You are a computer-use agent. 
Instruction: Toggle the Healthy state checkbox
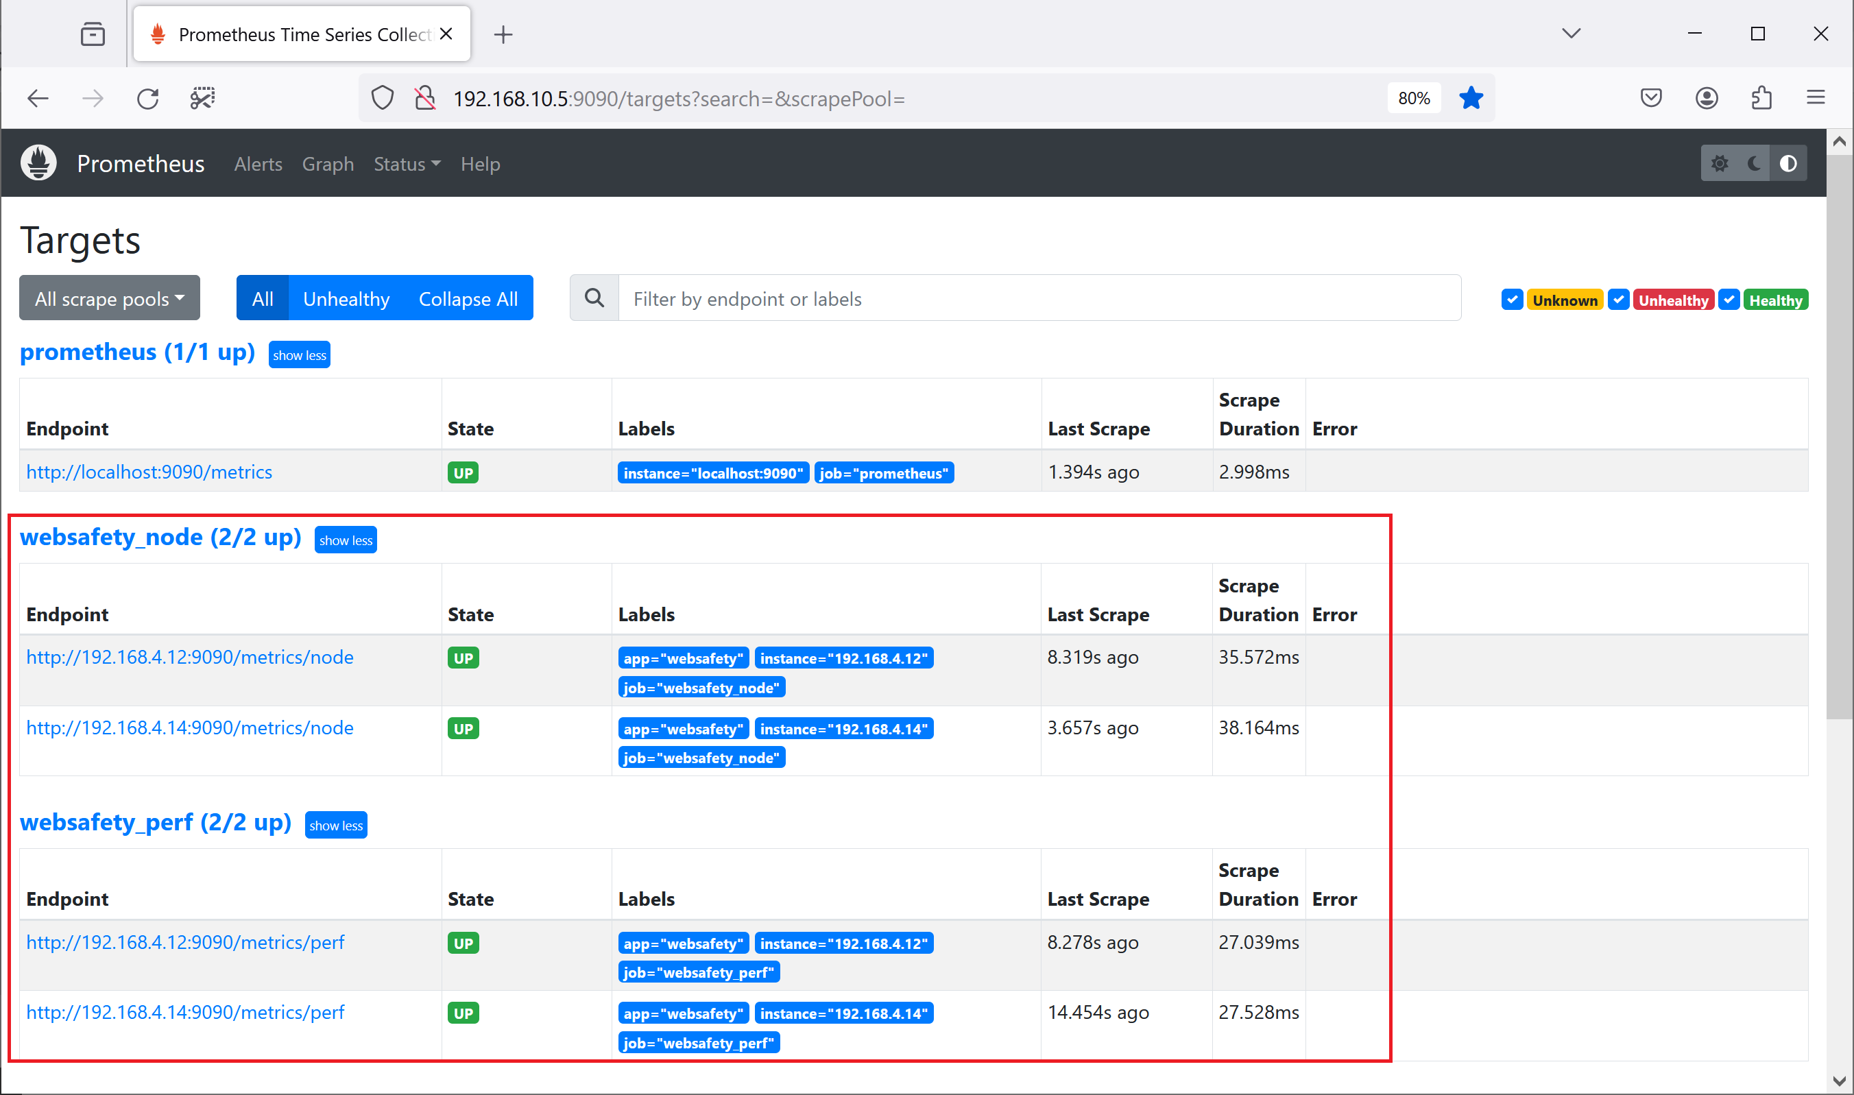point(1729,300)
